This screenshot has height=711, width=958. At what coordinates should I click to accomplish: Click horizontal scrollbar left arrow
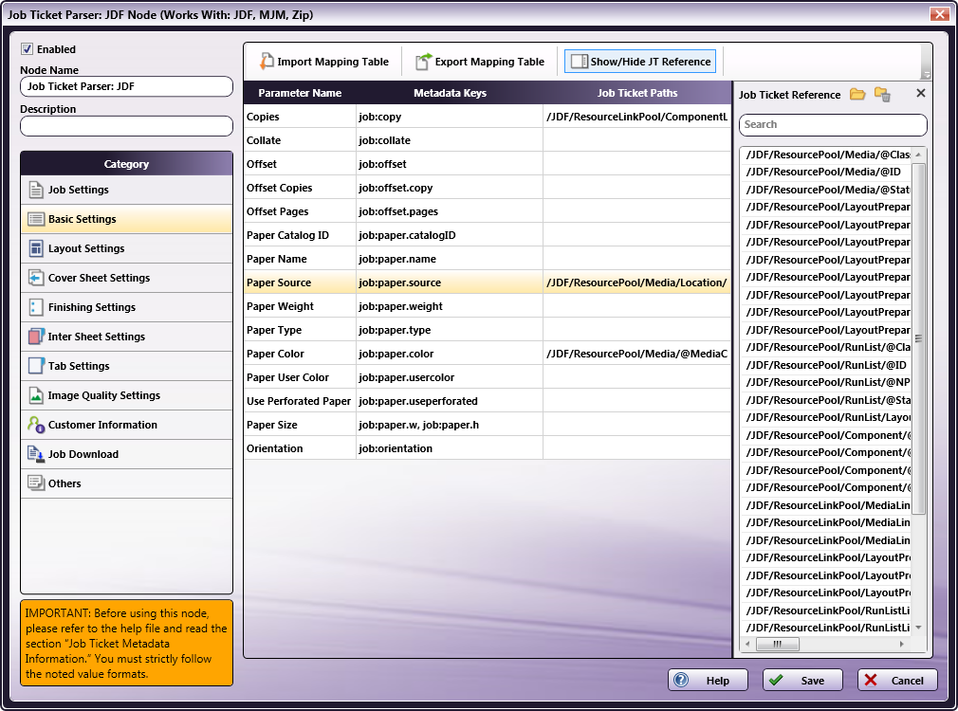(747, 644)
